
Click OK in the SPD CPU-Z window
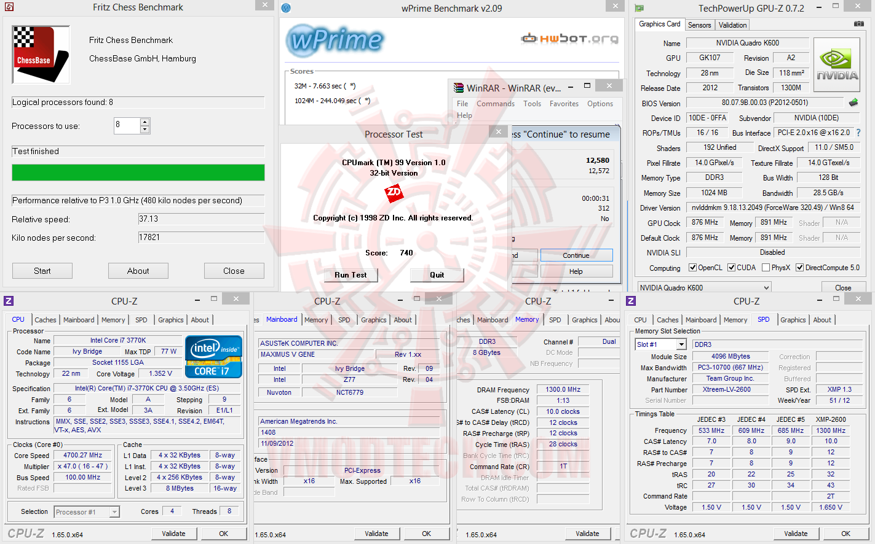point(846,534)
